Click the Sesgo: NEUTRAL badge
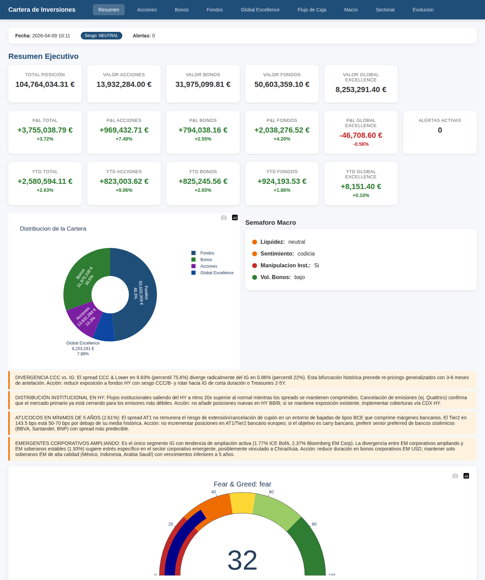Screen dimensions: 485x580 point(101,36)
